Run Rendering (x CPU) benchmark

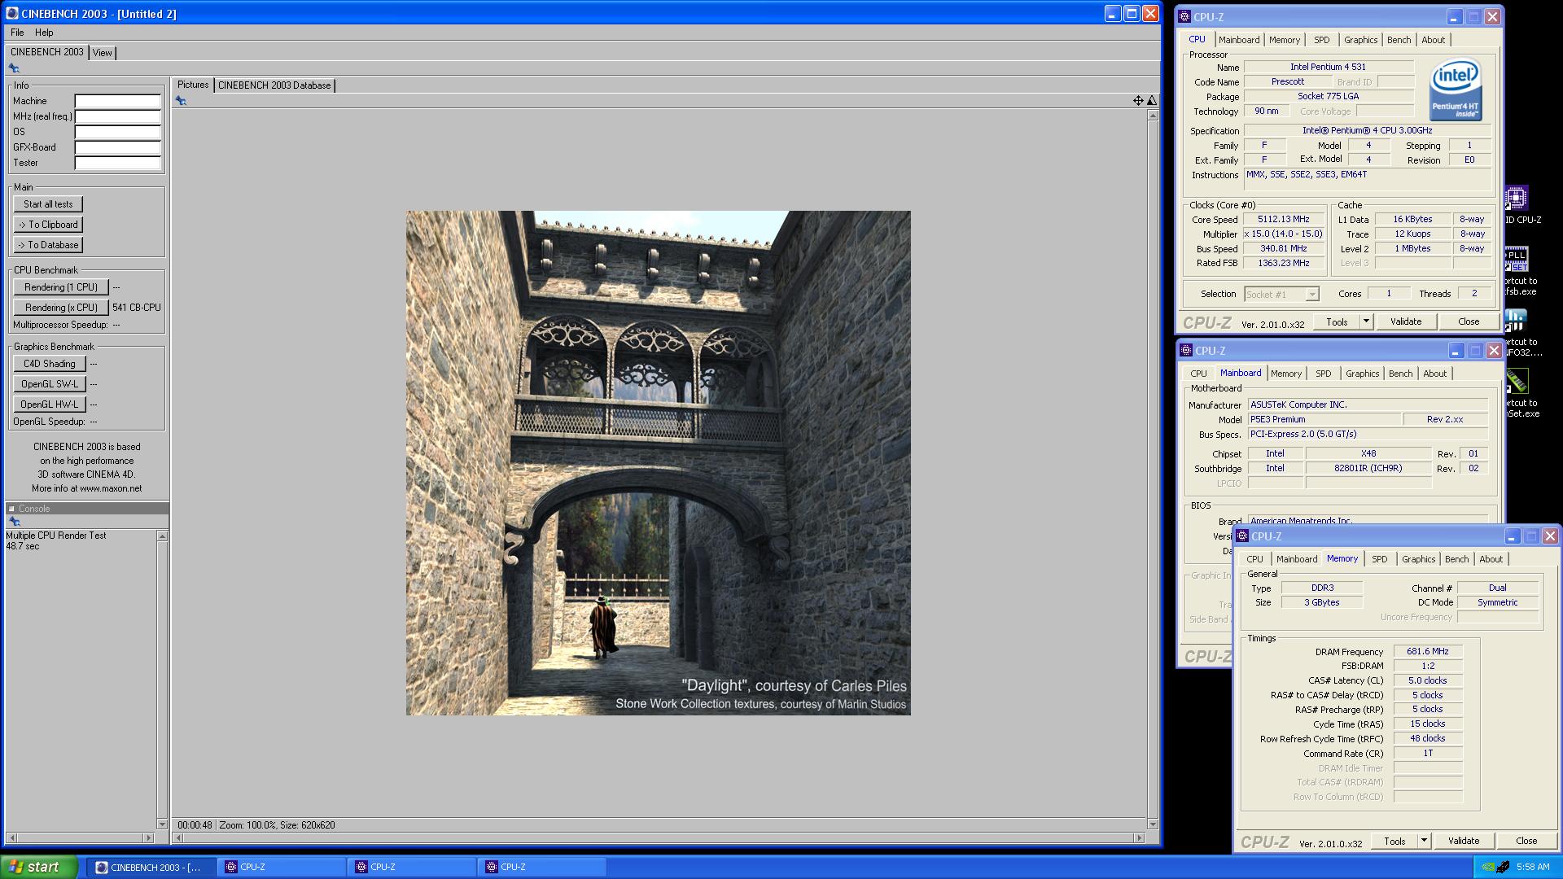[61, 308]
